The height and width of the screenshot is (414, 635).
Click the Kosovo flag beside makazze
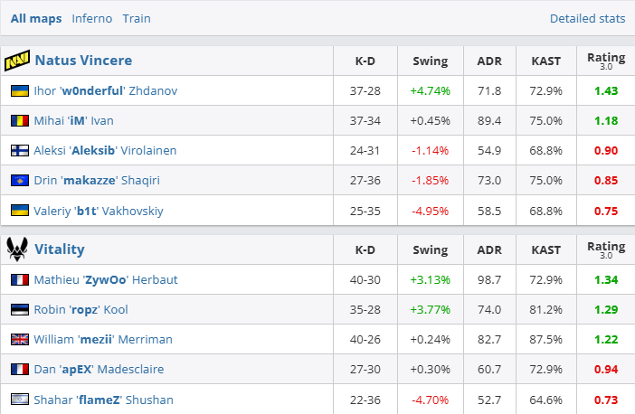coord(19,181)
